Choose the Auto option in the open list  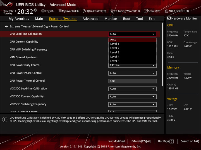tap(132, 40)
